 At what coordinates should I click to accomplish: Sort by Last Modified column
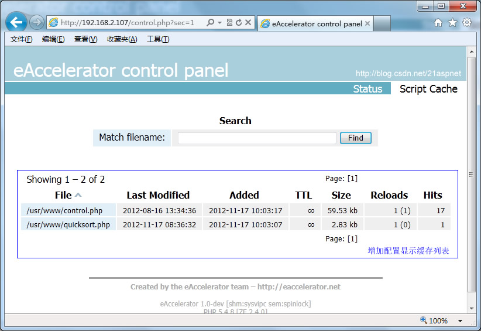click(158, 195)
